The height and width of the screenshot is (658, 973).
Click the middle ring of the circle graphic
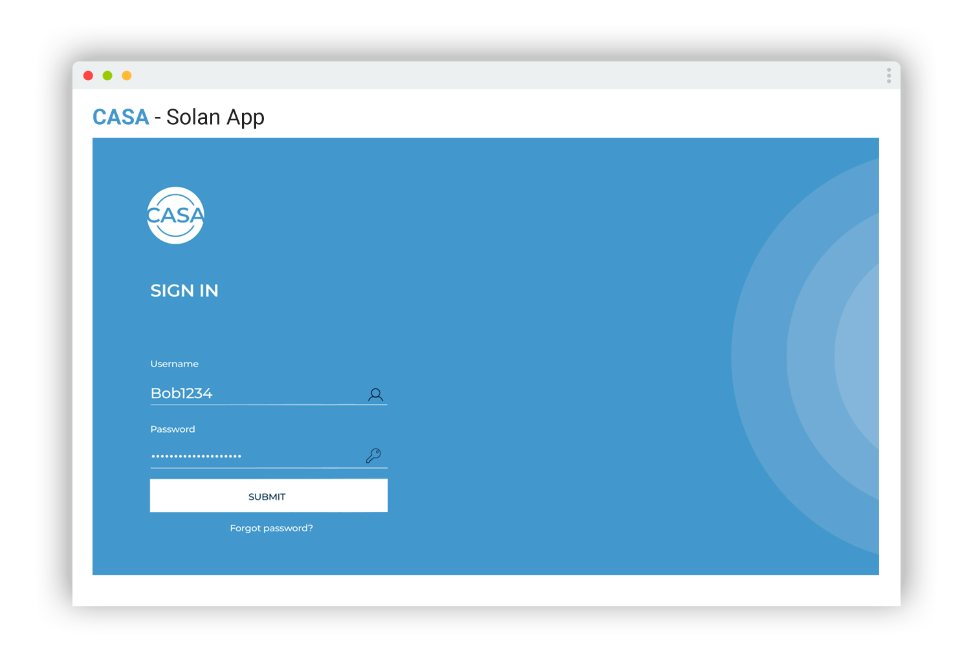point(810,357)
